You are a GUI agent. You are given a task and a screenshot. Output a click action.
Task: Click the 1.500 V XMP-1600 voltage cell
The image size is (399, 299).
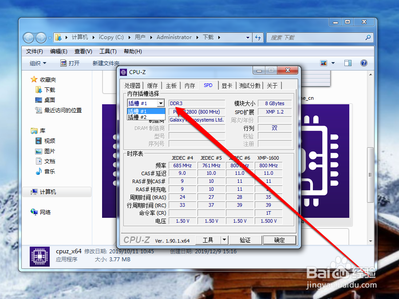(269, 221)
